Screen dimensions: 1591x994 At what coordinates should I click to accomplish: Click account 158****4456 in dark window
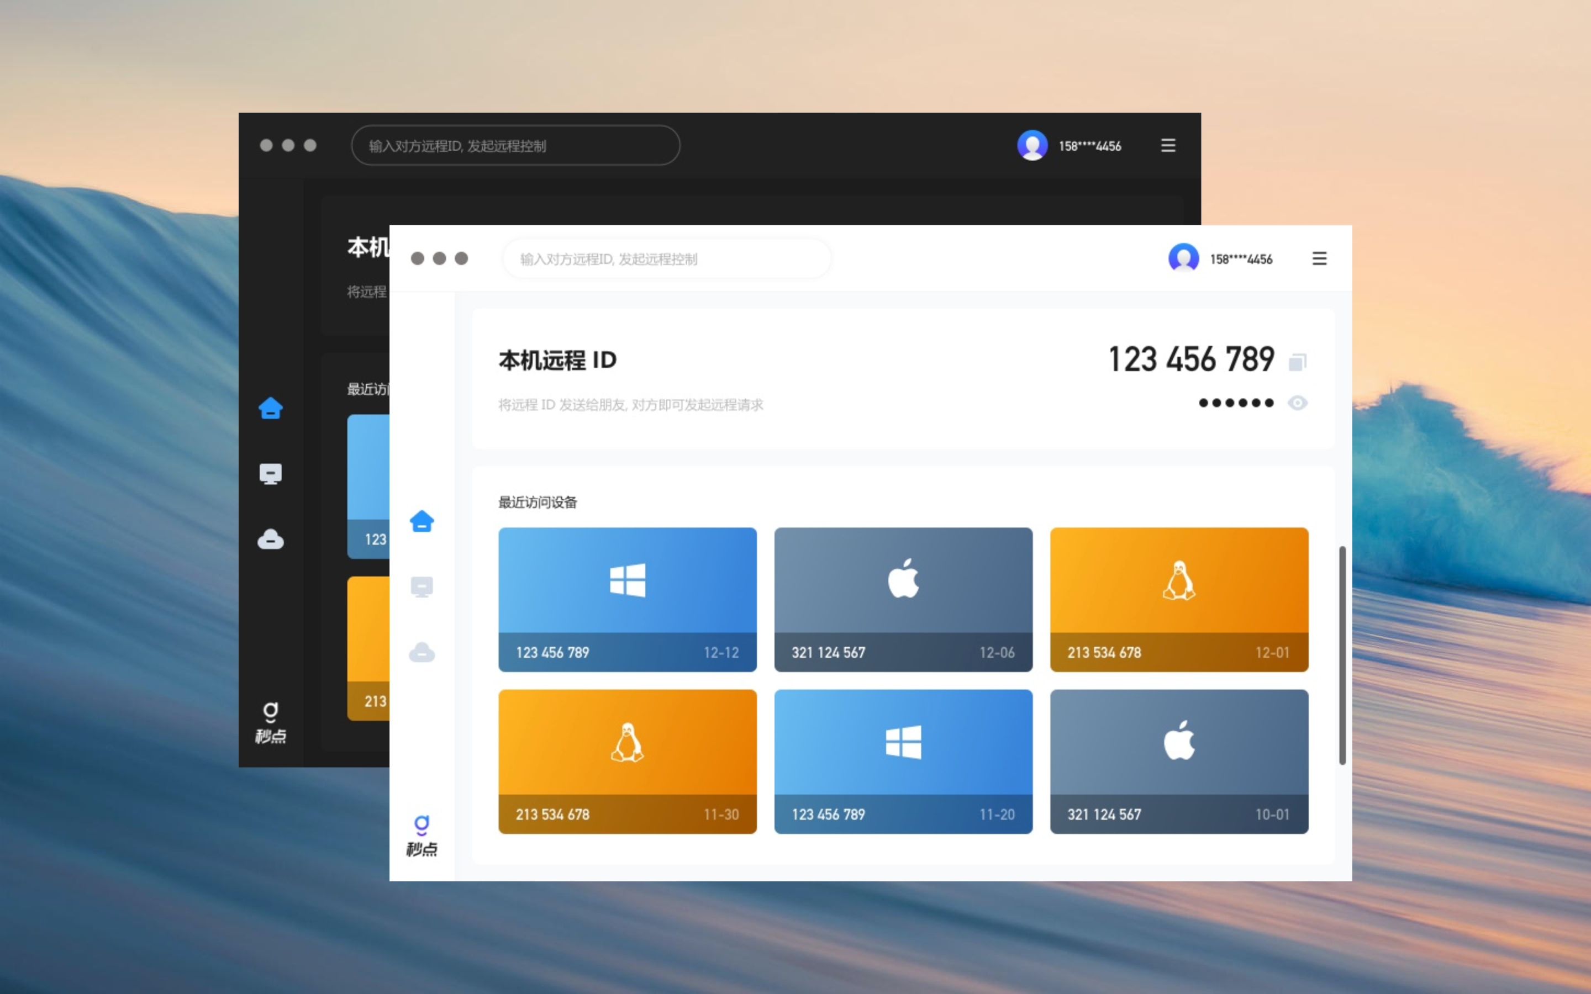coord(1090,146)
